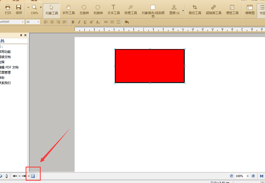Toggle italic formatting
This screenshot has width=265, height=183.
[x=79, y=22]
